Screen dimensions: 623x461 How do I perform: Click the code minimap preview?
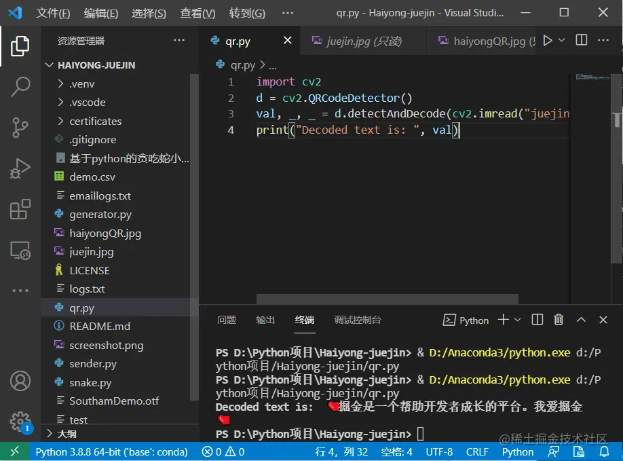pos(592,77)
